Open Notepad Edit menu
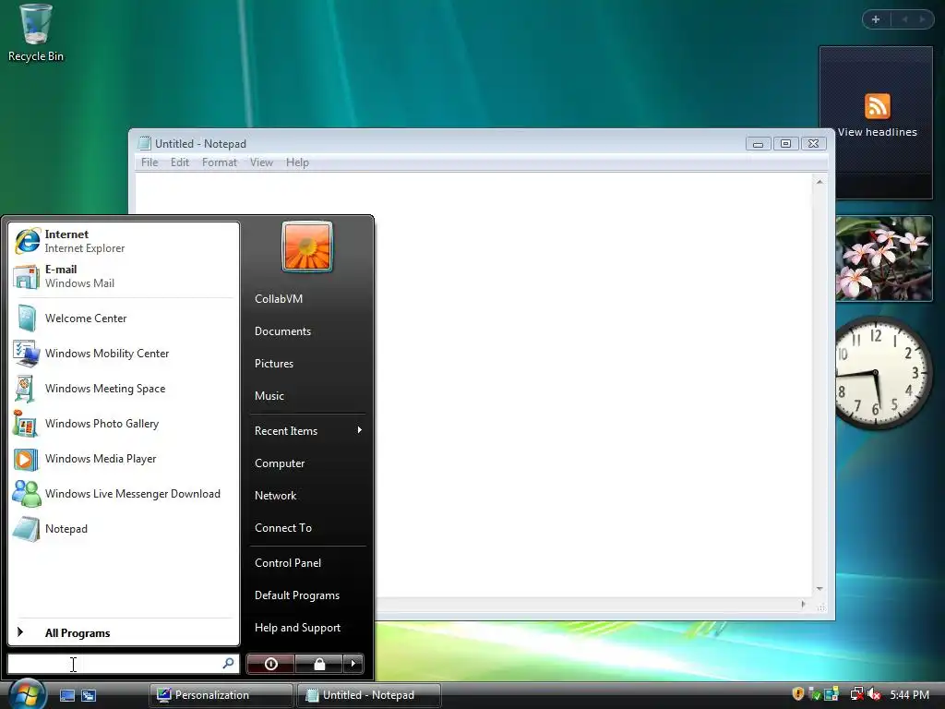Viewport: 945px width, 709px height. pos(180,162)
